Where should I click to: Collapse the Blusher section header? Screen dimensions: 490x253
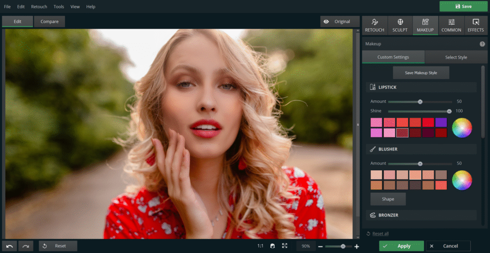point(421,149)
